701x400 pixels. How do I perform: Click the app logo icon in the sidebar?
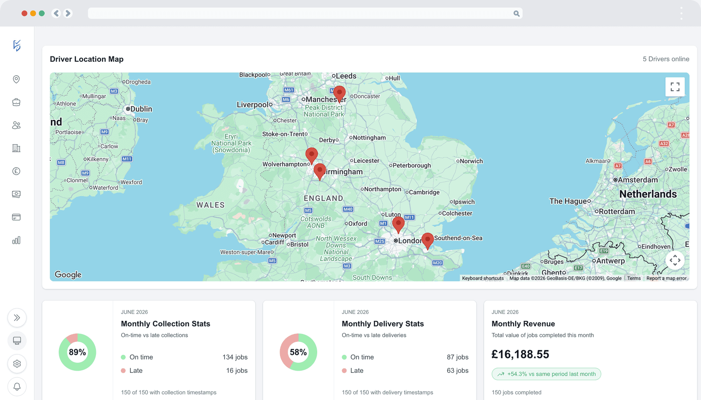(17, 46)
